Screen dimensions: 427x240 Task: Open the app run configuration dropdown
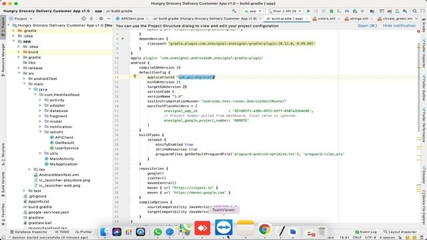tap(253, 11)
